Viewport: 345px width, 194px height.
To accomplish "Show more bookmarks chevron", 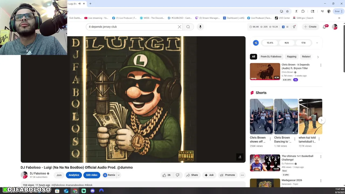I will point(339,18).
